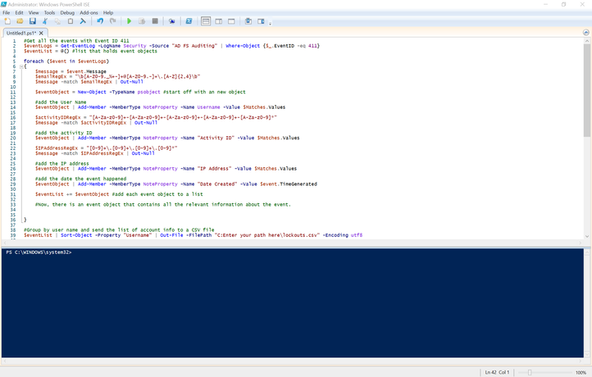The image size is (592, 377).
Task: Show Command Add-on pane icon at toolbar end
Action: click(x=261, y=21)
